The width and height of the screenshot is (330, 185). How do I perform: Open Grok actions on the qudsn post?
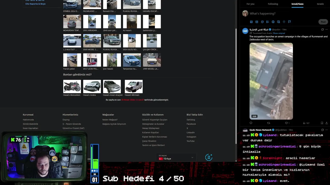(x=323, y=30)
